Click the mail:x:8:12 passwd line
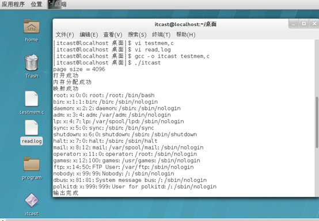 click(x=128, y=147)
